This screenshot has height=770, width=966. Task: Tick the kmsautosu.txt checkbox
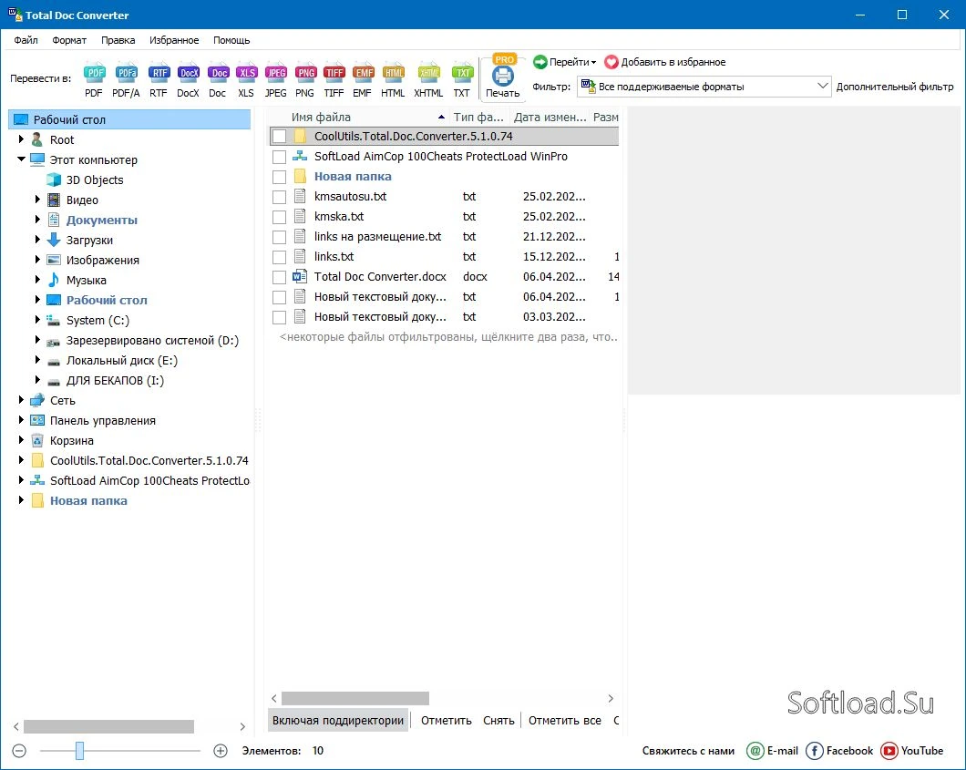click(279, 197)
